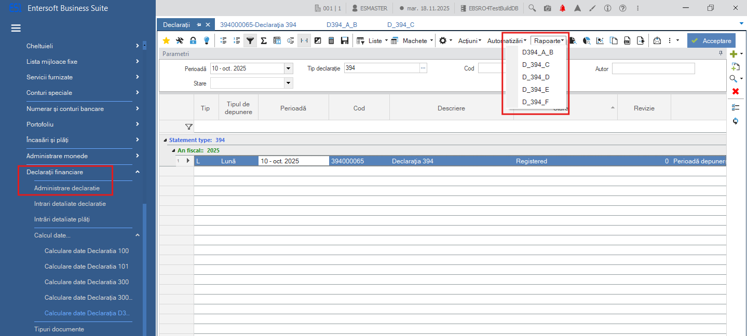The image size is (747, 336).
Task: Toggle the funnel filter toolbar icon
Action: tap(250, 40)
